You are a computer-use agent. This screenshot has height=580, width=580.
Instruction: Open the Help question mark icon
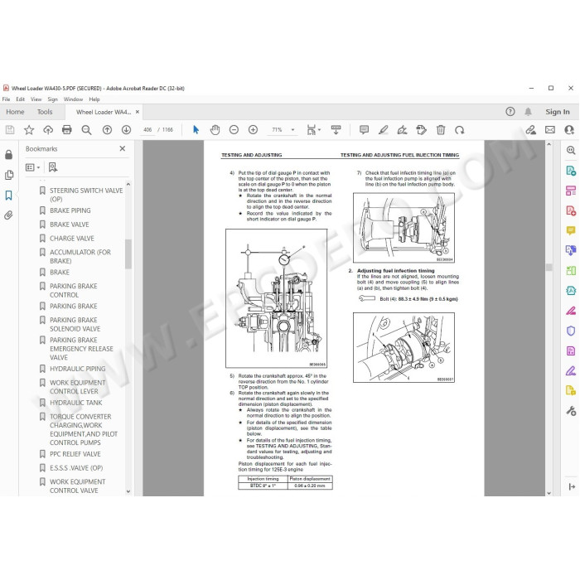tap(510, 112)
